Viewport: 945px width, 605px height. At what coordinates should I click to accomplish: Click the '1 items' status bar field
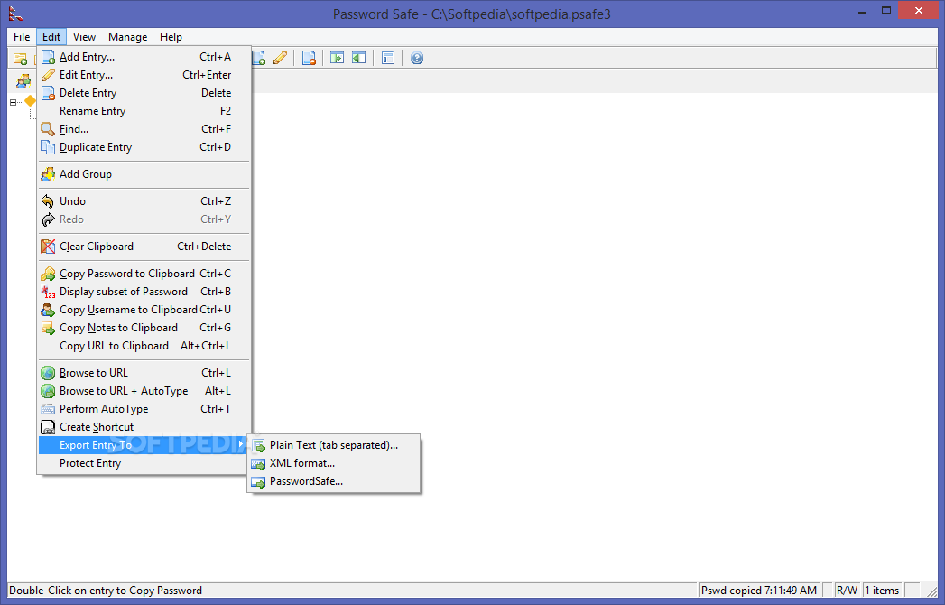882,591
